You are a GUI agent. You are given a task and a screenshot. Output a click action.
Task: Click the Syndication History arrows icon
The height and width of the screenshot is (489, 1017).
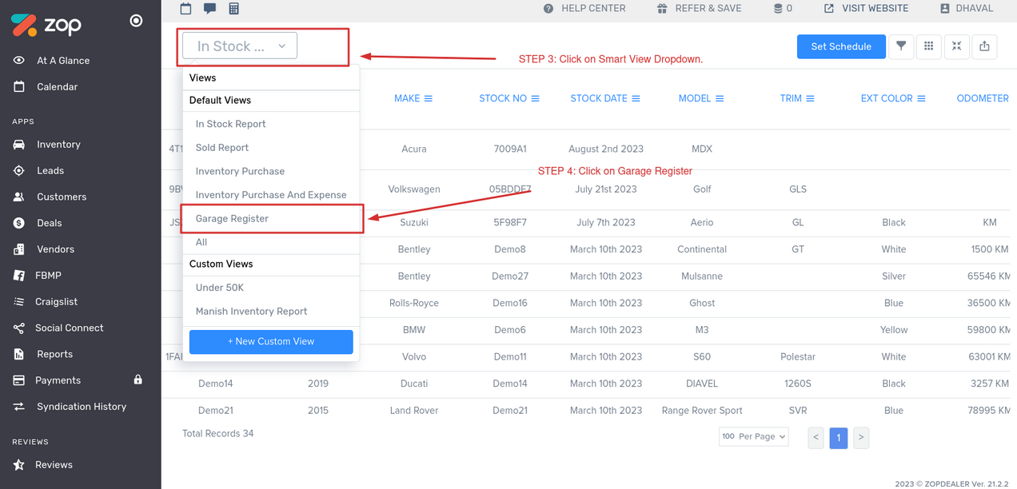19,407
